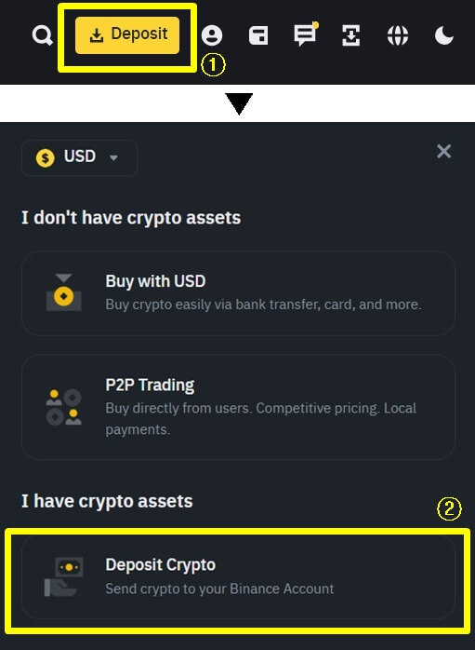Select the P2P Trading option
The image size is (475, 650).
click(x=238, y=407)
